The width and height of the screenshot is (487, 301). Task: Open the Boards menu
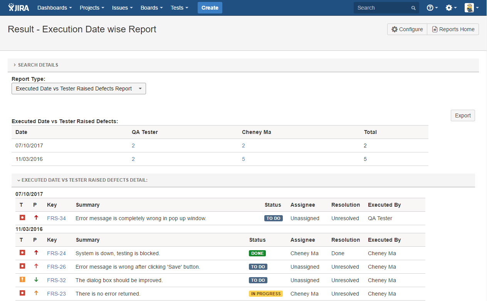[151, 8]
